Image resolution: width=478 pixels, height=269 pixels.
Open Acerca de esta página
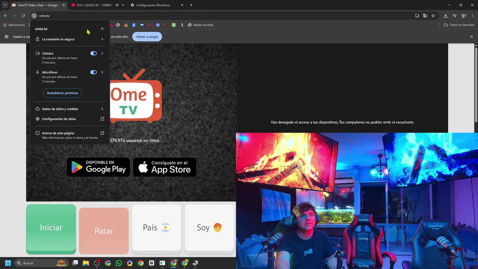[x=70, y=135]
